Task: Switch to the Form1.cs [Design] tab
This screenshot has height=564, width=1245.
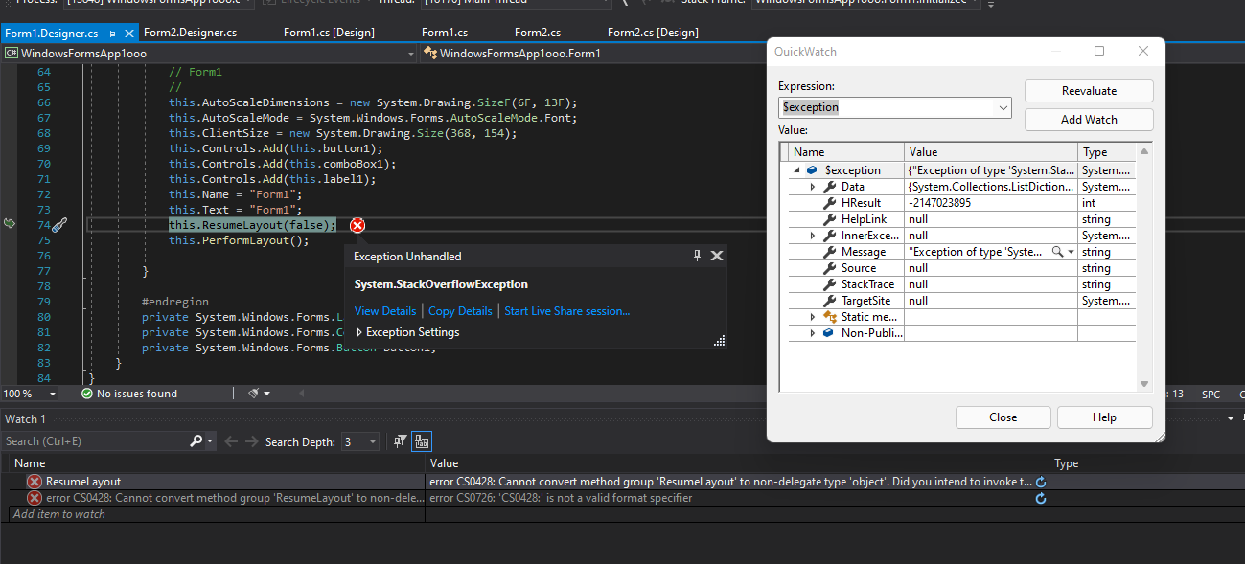Action: pos(329,33)
